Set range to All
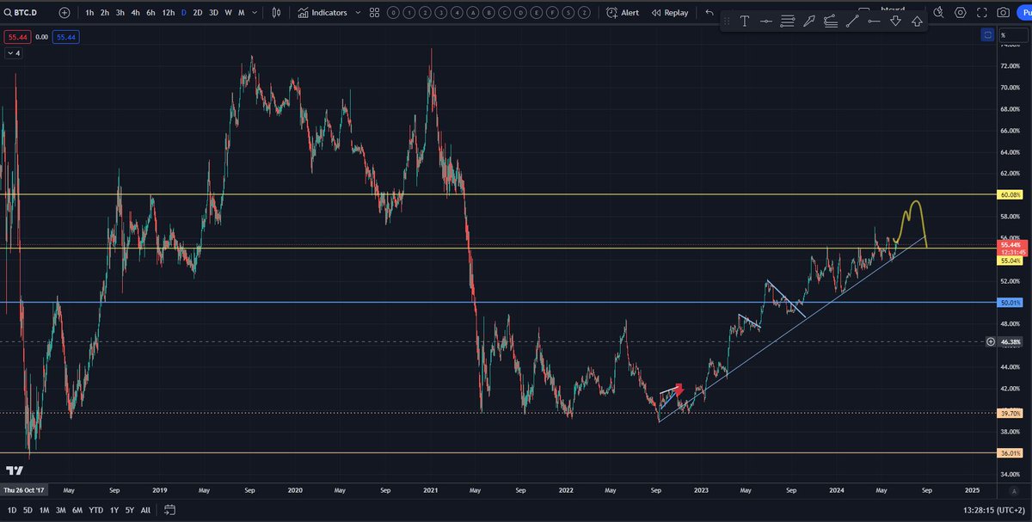This screenshot has height=522, width=1032. point(145,510)
